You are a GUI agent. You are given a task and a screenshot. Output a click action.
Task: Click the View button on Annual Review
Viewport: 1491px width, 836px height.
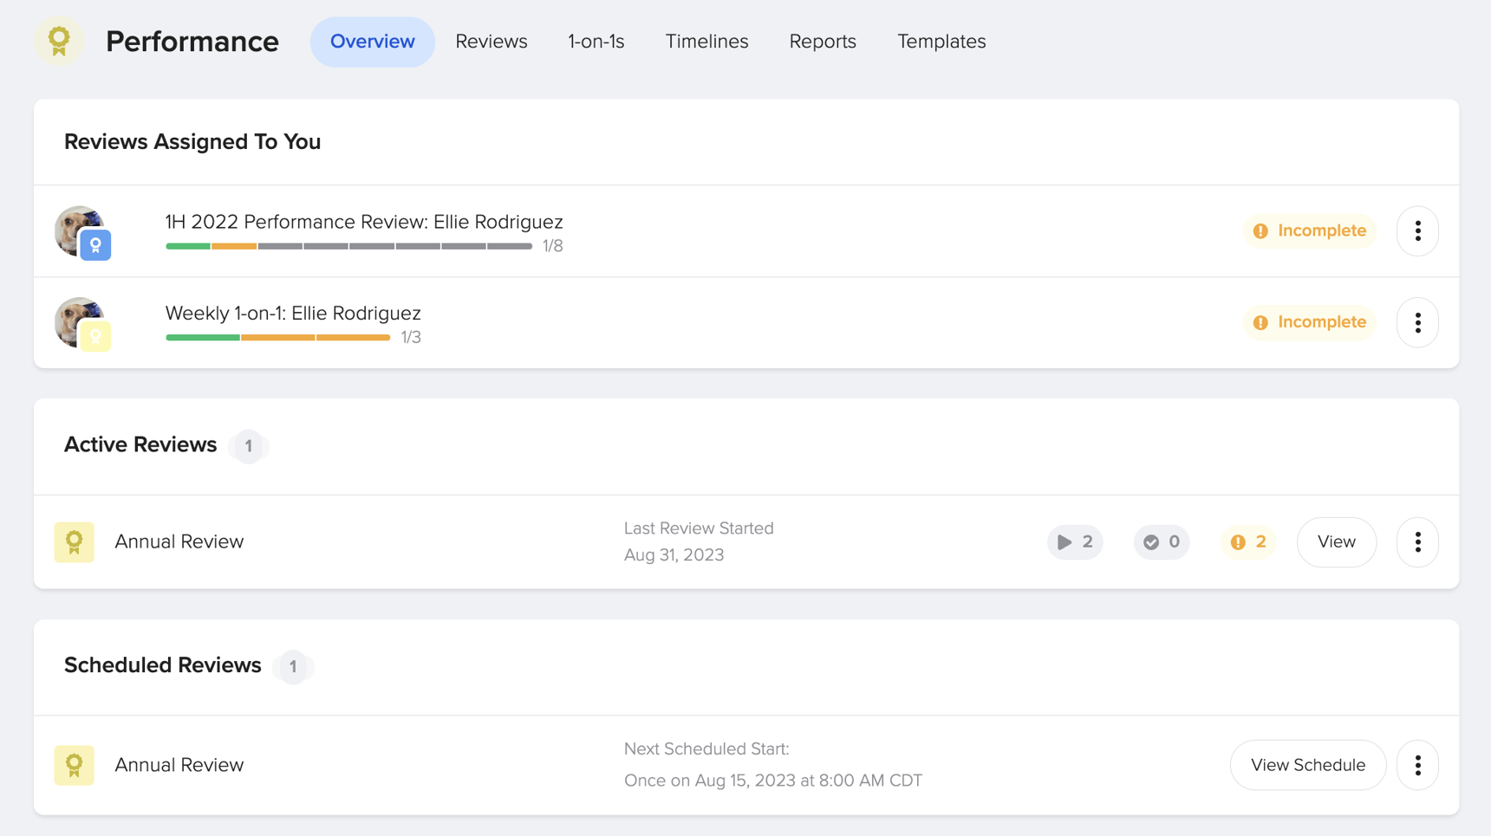click(x=1336, y=541)
